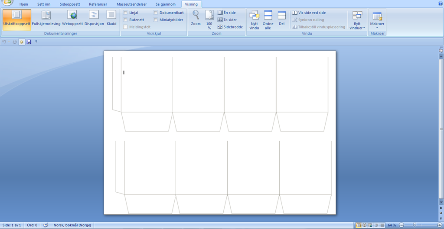This screenshot has height=229, width=444.
Task: Tick the Miniatyrbilder checkbox
Action: click(156, 20)
